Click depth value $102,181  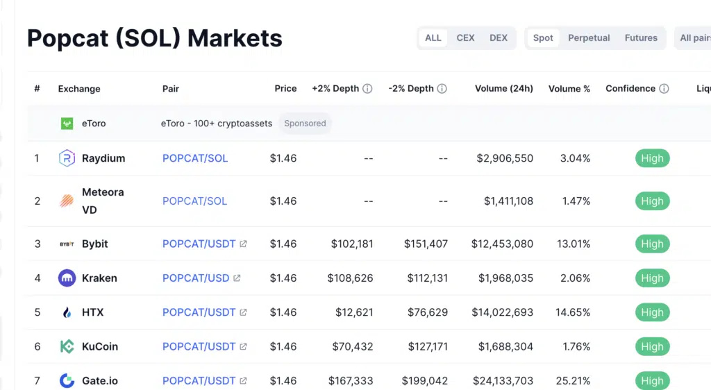click(x=352, y=244)
